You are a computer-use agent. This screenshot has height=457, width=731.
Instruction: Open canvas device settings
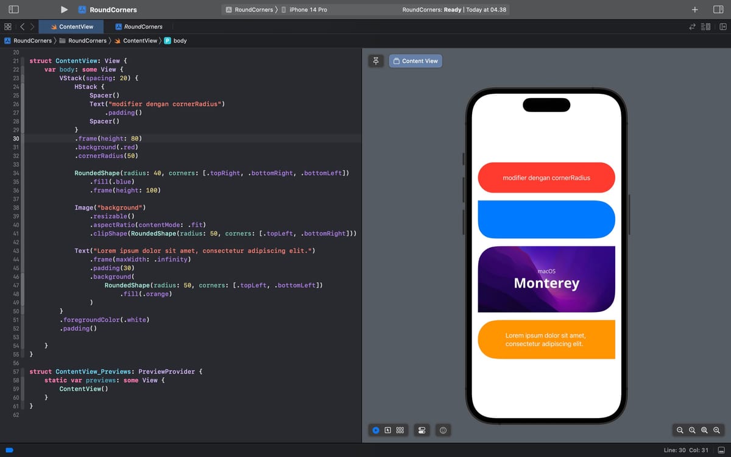pyautogui.click(x=422, y=430)
